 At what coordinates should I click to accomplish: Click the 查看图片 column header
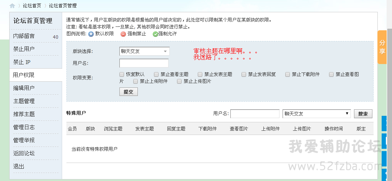tap(239, 129)
